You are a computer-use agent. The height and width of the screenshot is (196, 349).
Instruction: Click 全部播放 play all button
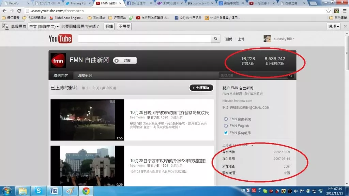coord(201,88)
